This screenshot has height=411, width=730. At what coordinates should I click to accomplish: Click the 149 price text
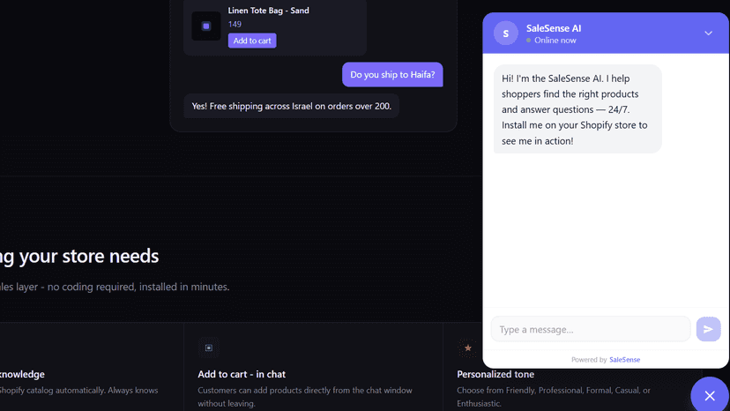[x=235, y=24]
